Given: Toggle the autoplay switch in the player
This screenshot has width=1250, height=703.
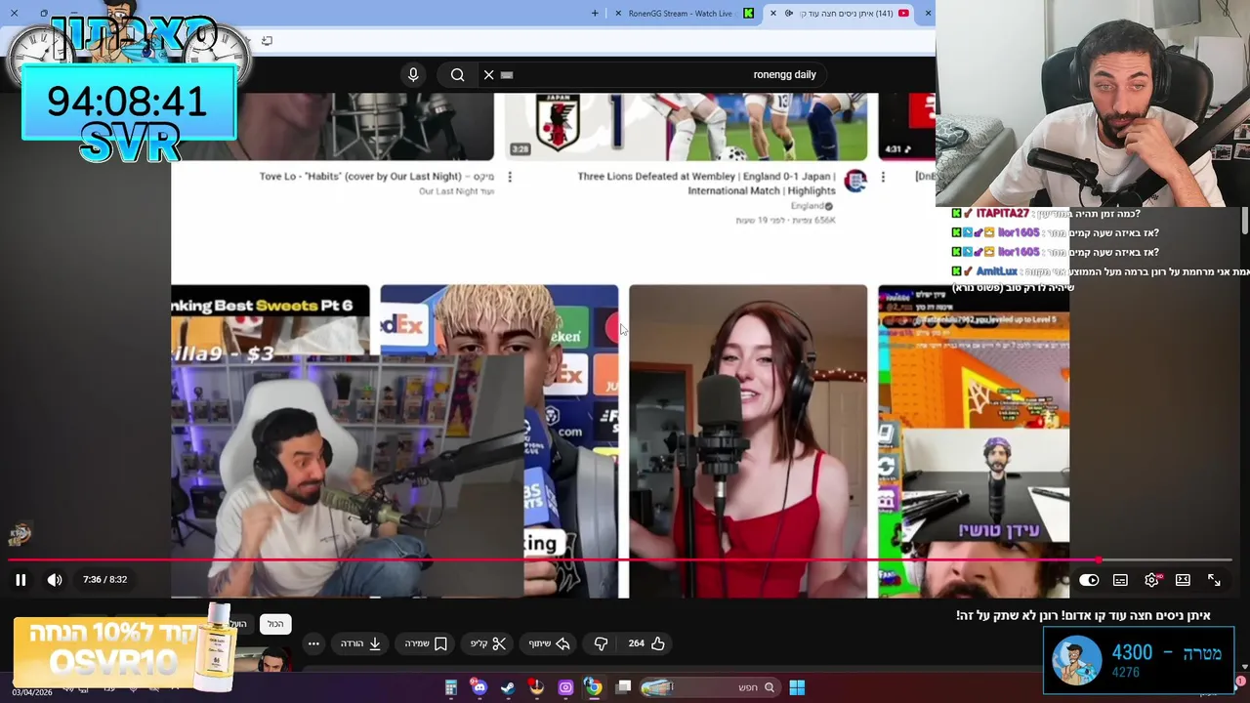Looking at the screenshot, I should coord(1089,580).
